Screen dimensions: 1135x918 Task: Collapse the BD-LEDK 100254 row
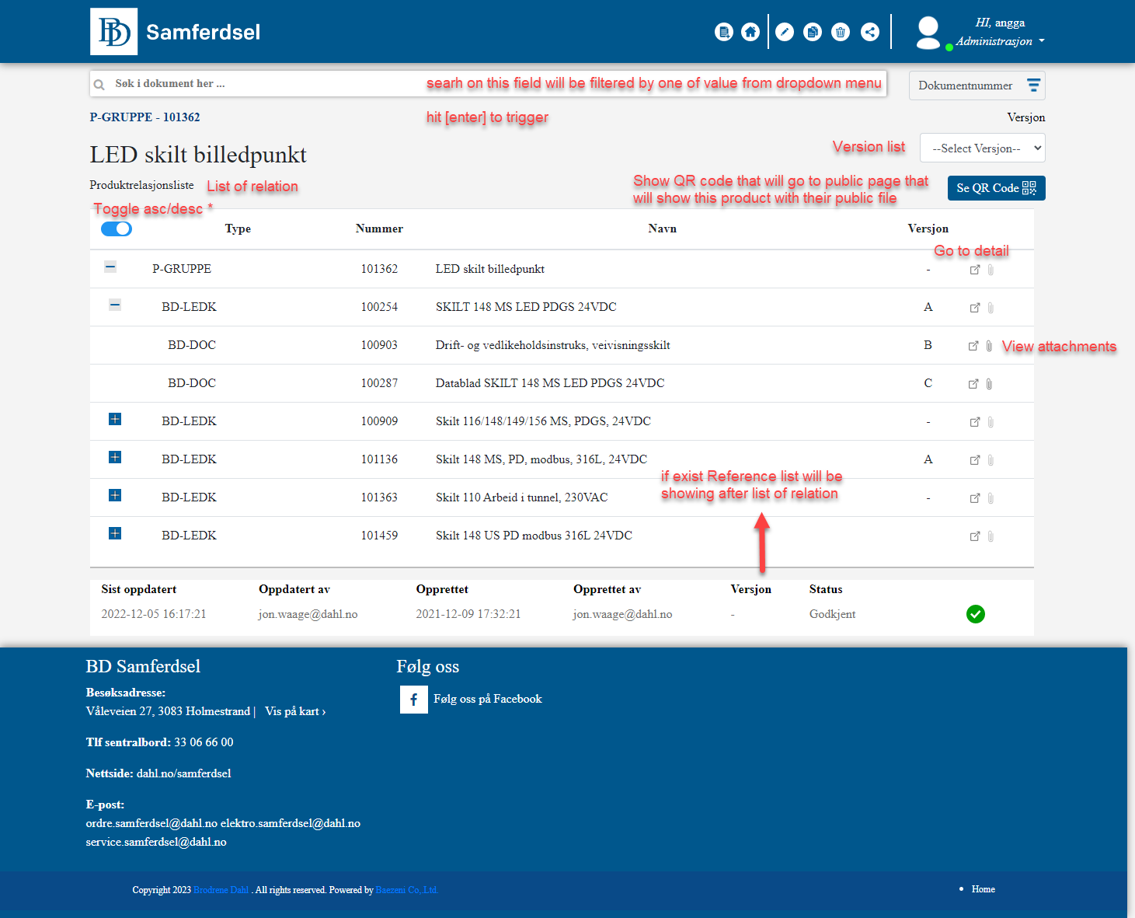pos(115,305)
